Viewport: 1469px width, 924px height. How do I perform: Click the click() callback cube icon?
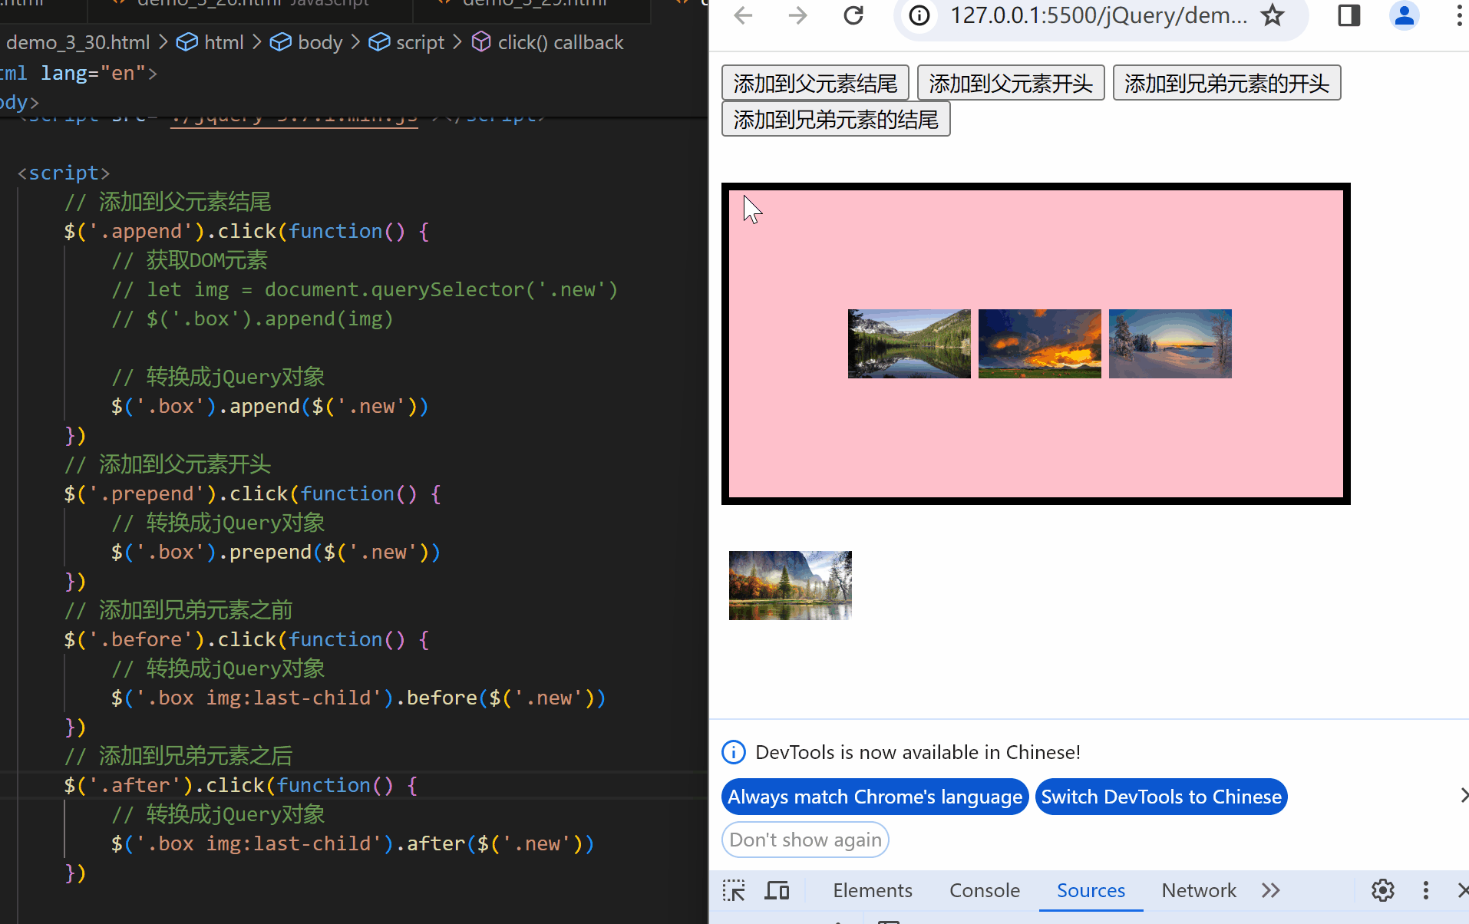point(481,42)
